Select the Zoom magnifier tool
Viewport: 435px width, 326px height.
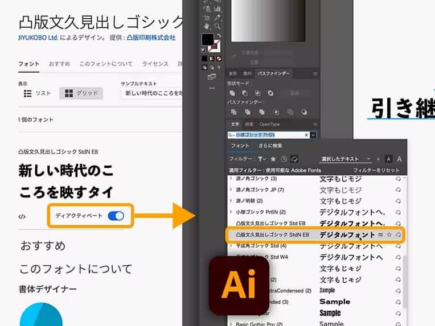point(217,26)
